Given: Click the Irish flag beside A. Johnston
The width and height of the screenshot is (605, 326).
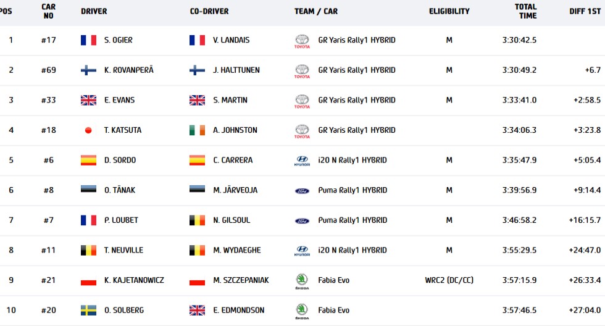Looking at the screenshot, I should 197,130.
